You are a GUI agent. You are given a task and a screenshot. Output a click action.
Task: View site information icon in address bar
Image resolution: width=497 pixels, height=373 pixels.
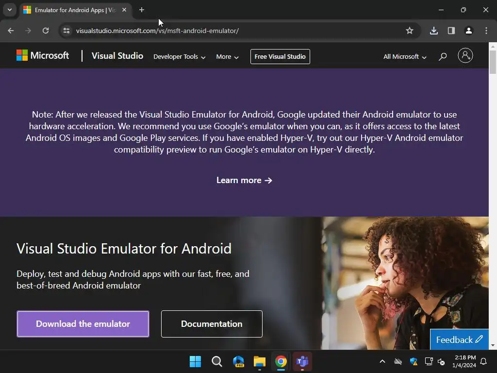click(66, 31)
